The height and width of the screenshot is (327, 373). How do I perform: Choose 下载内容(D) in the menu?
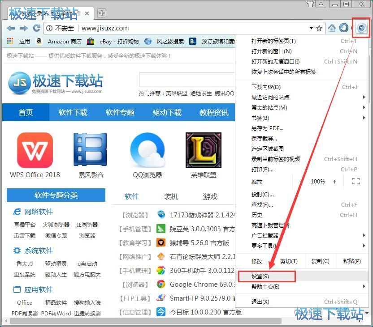coord(302,87)
